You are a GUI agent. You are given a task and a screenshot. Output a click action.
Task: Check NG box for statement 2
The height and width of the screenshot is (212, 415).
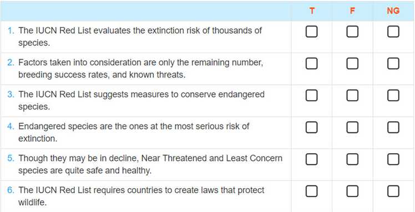coord(393,64)
